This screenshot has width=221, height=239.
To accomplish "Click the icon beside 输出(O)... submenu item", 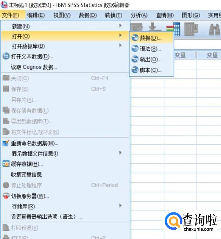I will 135,59.
